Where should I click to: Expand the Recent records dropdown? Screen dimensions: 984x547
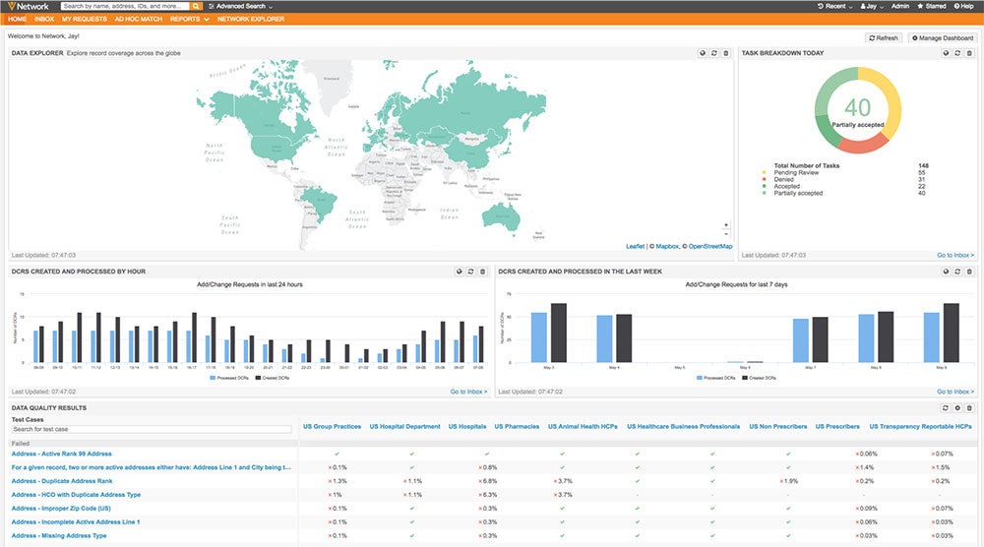[836, 6]
